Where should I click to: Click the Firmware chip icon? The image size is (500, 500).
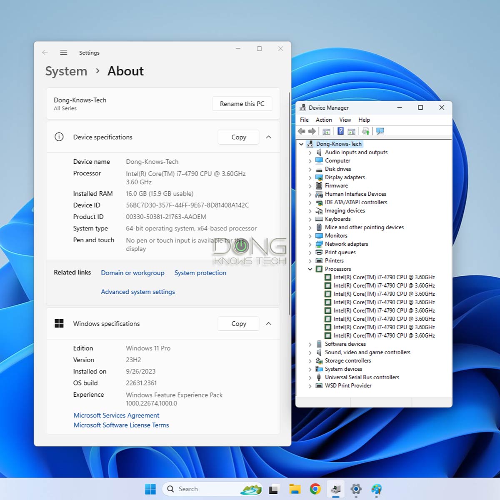coord(319,186)
